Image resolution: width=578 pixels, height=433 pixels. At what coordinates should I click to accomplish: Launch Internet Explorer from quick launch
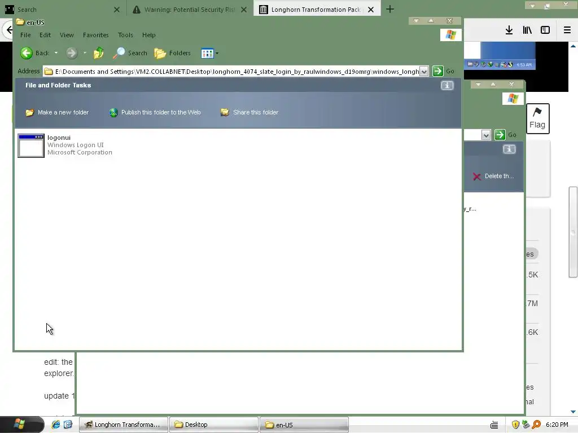coord(56,425)
